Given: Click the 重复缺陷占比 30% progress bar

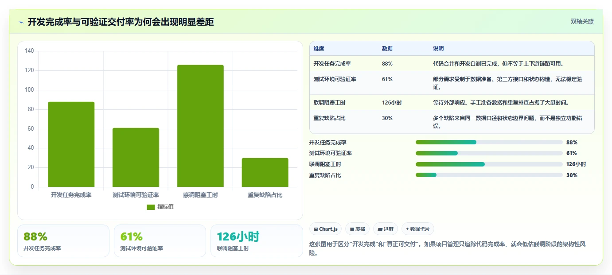Looking at the screenshot, I should pos(489,175).
